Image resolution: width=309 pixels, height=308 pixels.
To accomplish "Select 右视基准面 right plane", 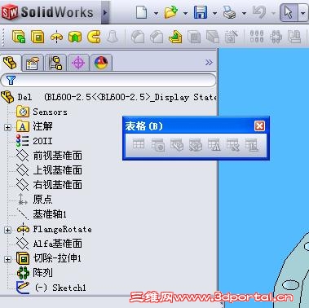I will tap(49, 185).
